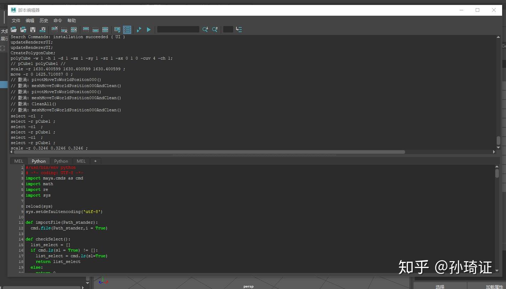Viewport: 506px width, 289px height.
Task: Clear all panes with the clear-all icon
Action: point(74,30)
